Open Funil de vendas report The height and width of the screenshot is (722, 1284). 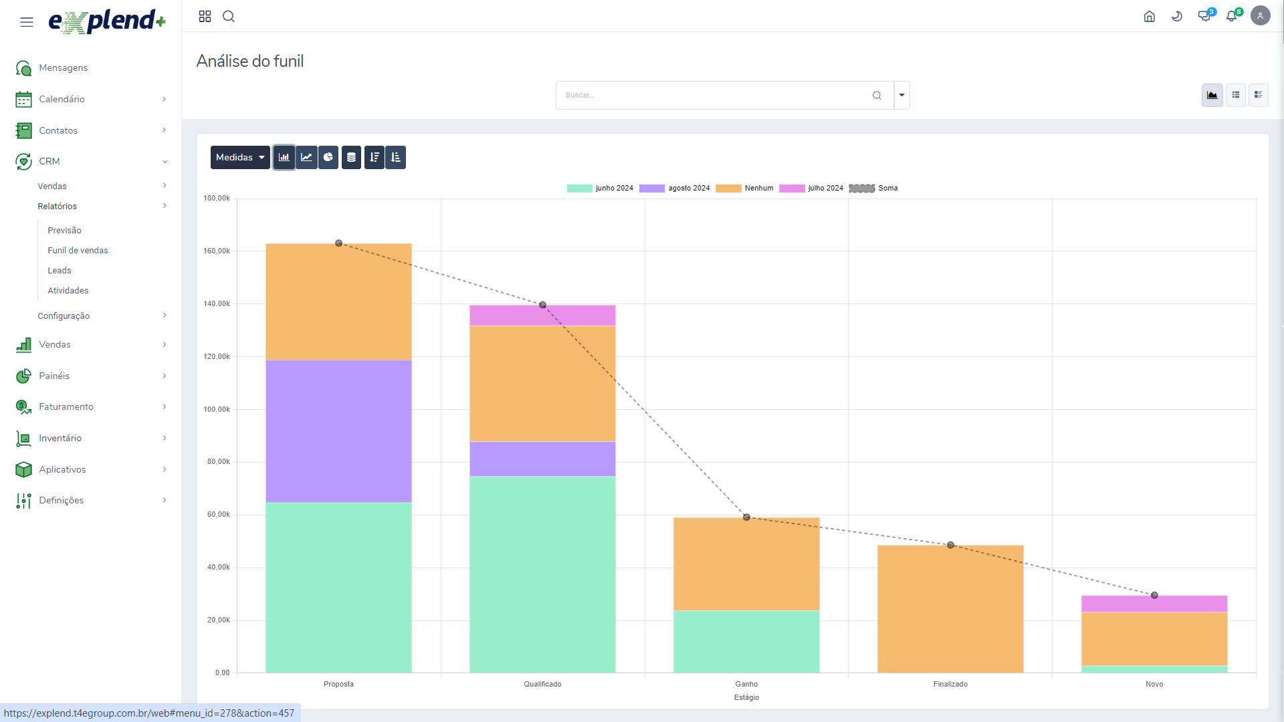pos(78,250)
